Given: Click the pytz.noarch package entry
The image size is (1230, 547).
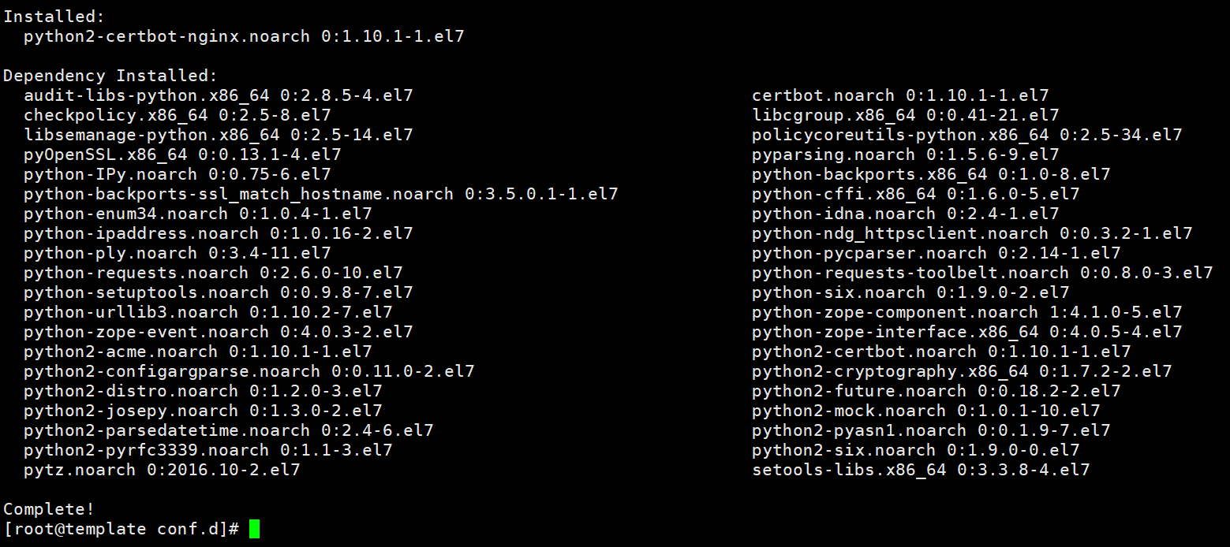Looking at the screenshot, I should coord(162,470).
